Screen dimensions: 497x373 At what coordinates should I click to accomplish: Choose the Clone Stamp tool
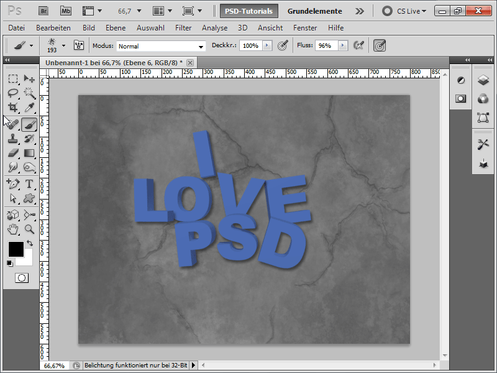point(13,138)
